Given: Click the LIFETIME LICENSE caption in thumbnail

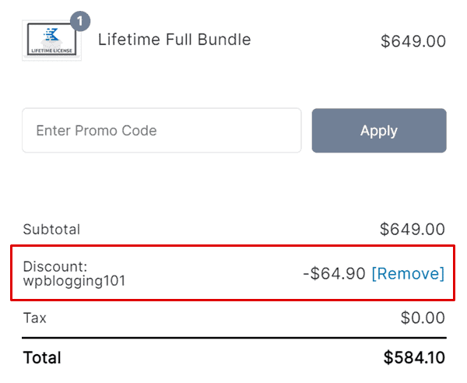Looking at the screenshot, I should coord(51,51).
